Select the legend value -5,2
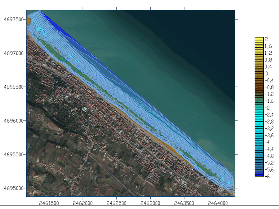Image resolution: width=279 pixels, height=209 pixels. click(269, 163)
